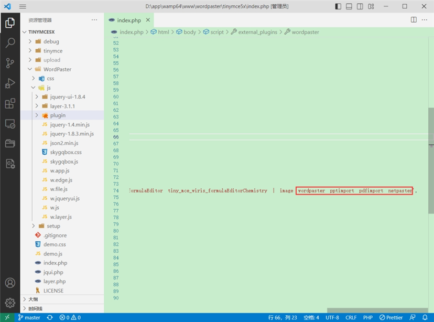Screen dimensions: 434x322
Task: Open the errors and warnings counter
Action: pos(70,317)
